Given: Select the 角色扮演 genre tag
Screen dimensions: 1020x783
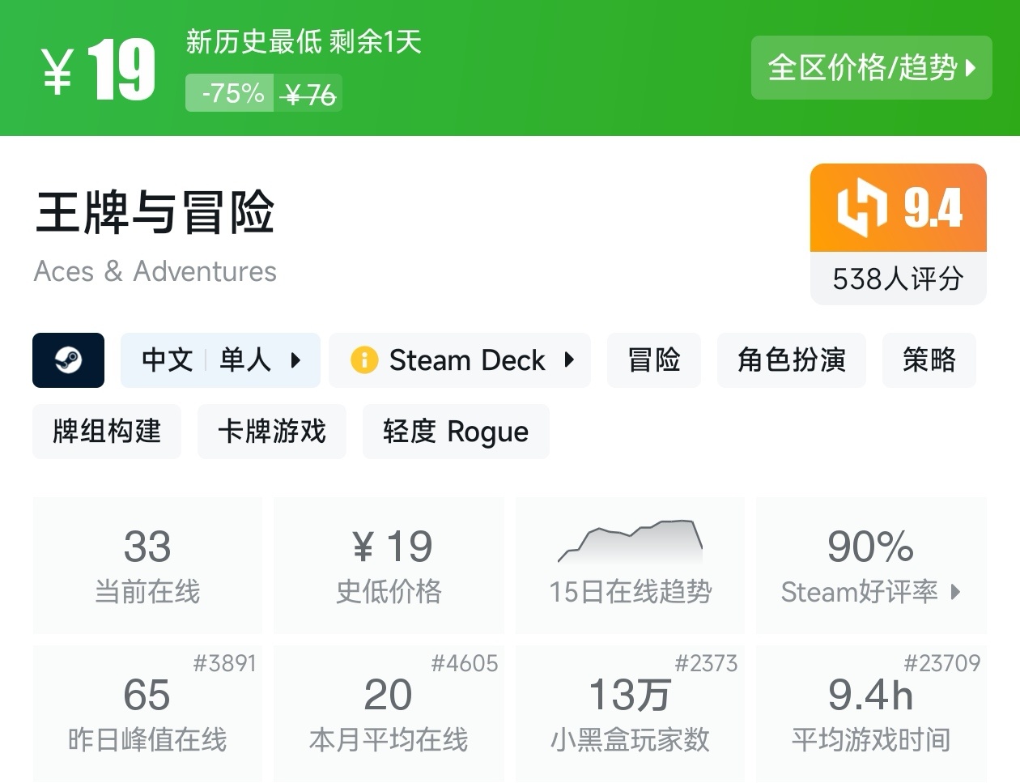Looking at the screenshot, I should coord(791,360).
